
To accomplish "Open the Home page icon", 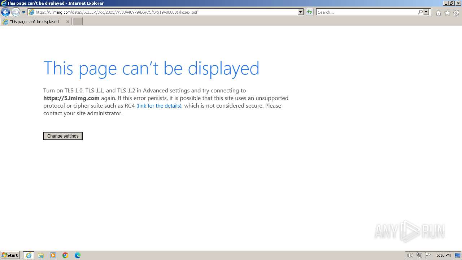I will [438, 13].
